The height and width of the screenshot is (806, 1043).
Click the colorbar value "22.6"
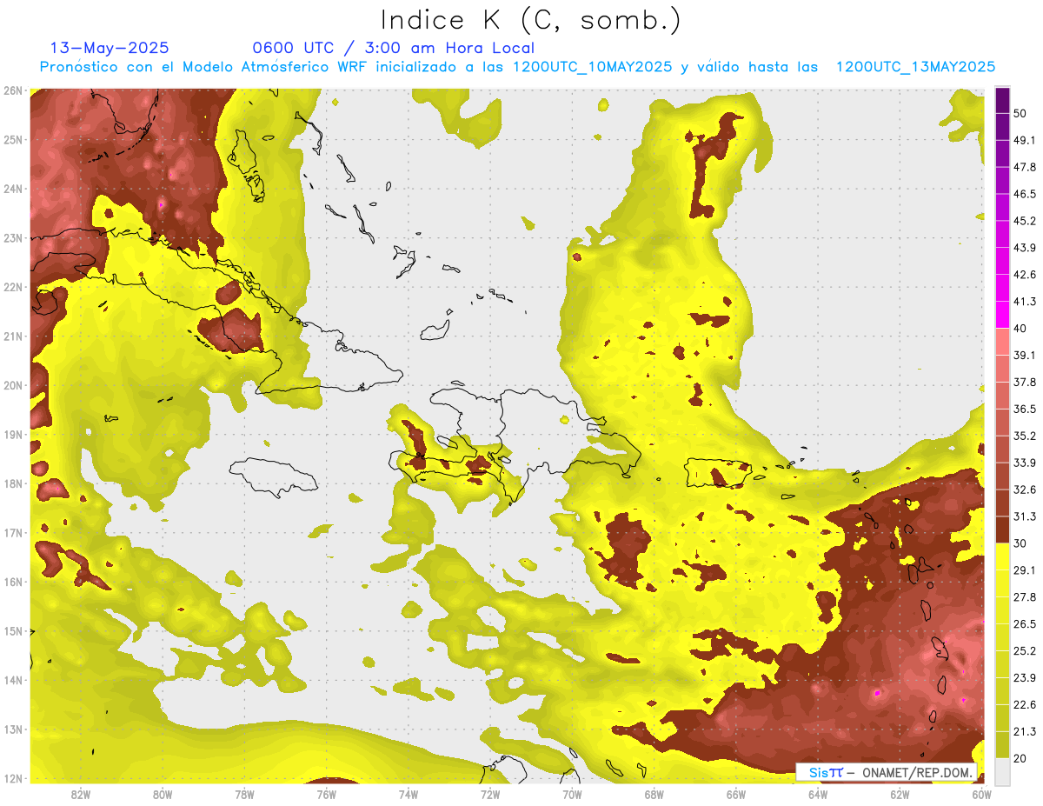click(1026, 704)
